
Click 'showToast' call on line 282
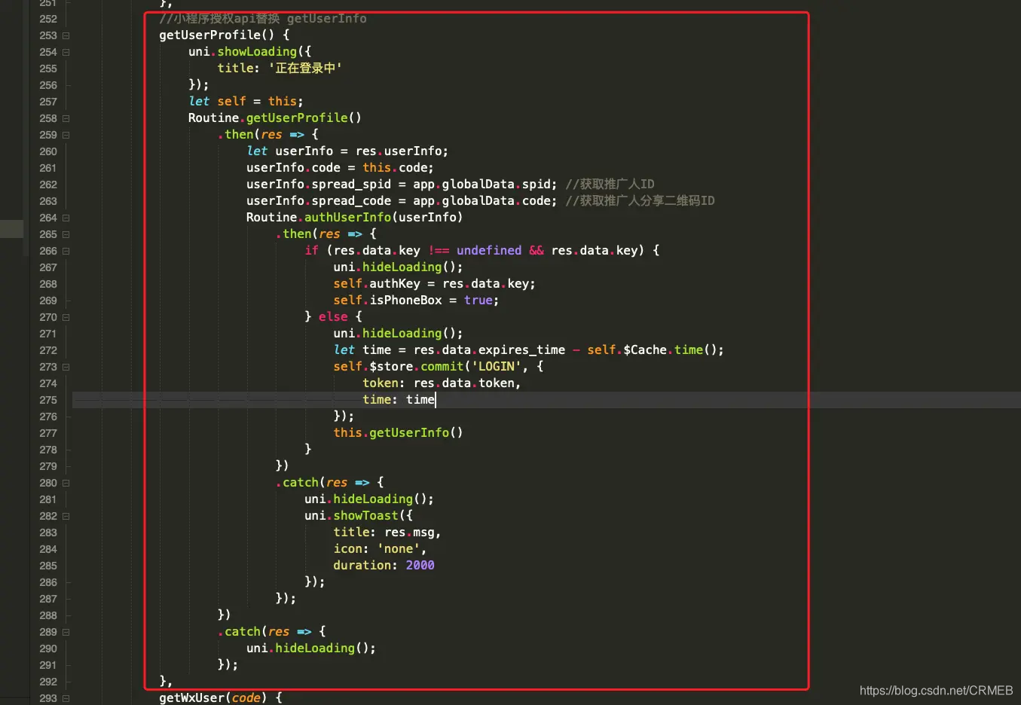tap(365, 515)
